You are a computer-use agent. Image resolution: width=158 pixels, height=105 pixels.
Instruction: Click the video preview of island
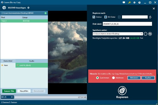tap(67, 52)
